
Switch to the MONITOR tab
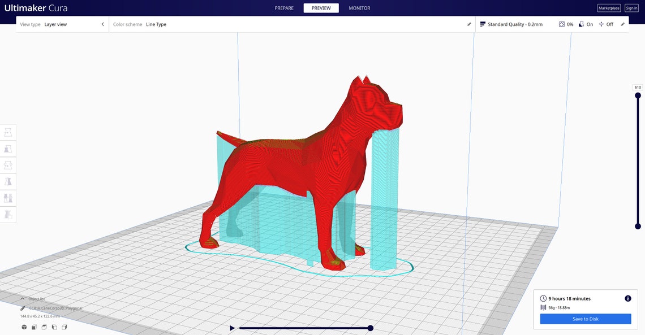click(x=359, y=8)
